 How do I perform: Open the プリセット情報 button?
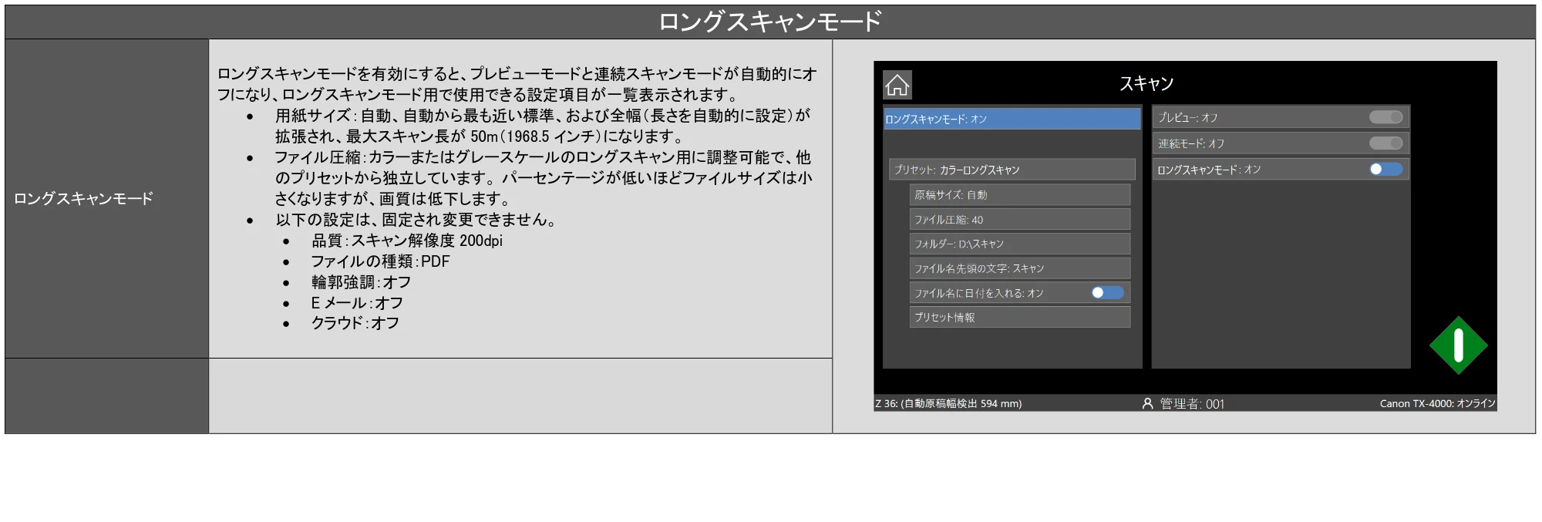point(1019,317)
